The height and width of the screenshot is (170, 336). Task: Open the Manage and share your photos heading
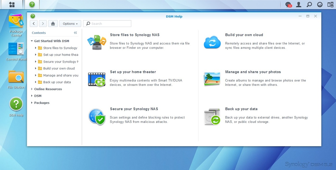[x=253, y=72]
